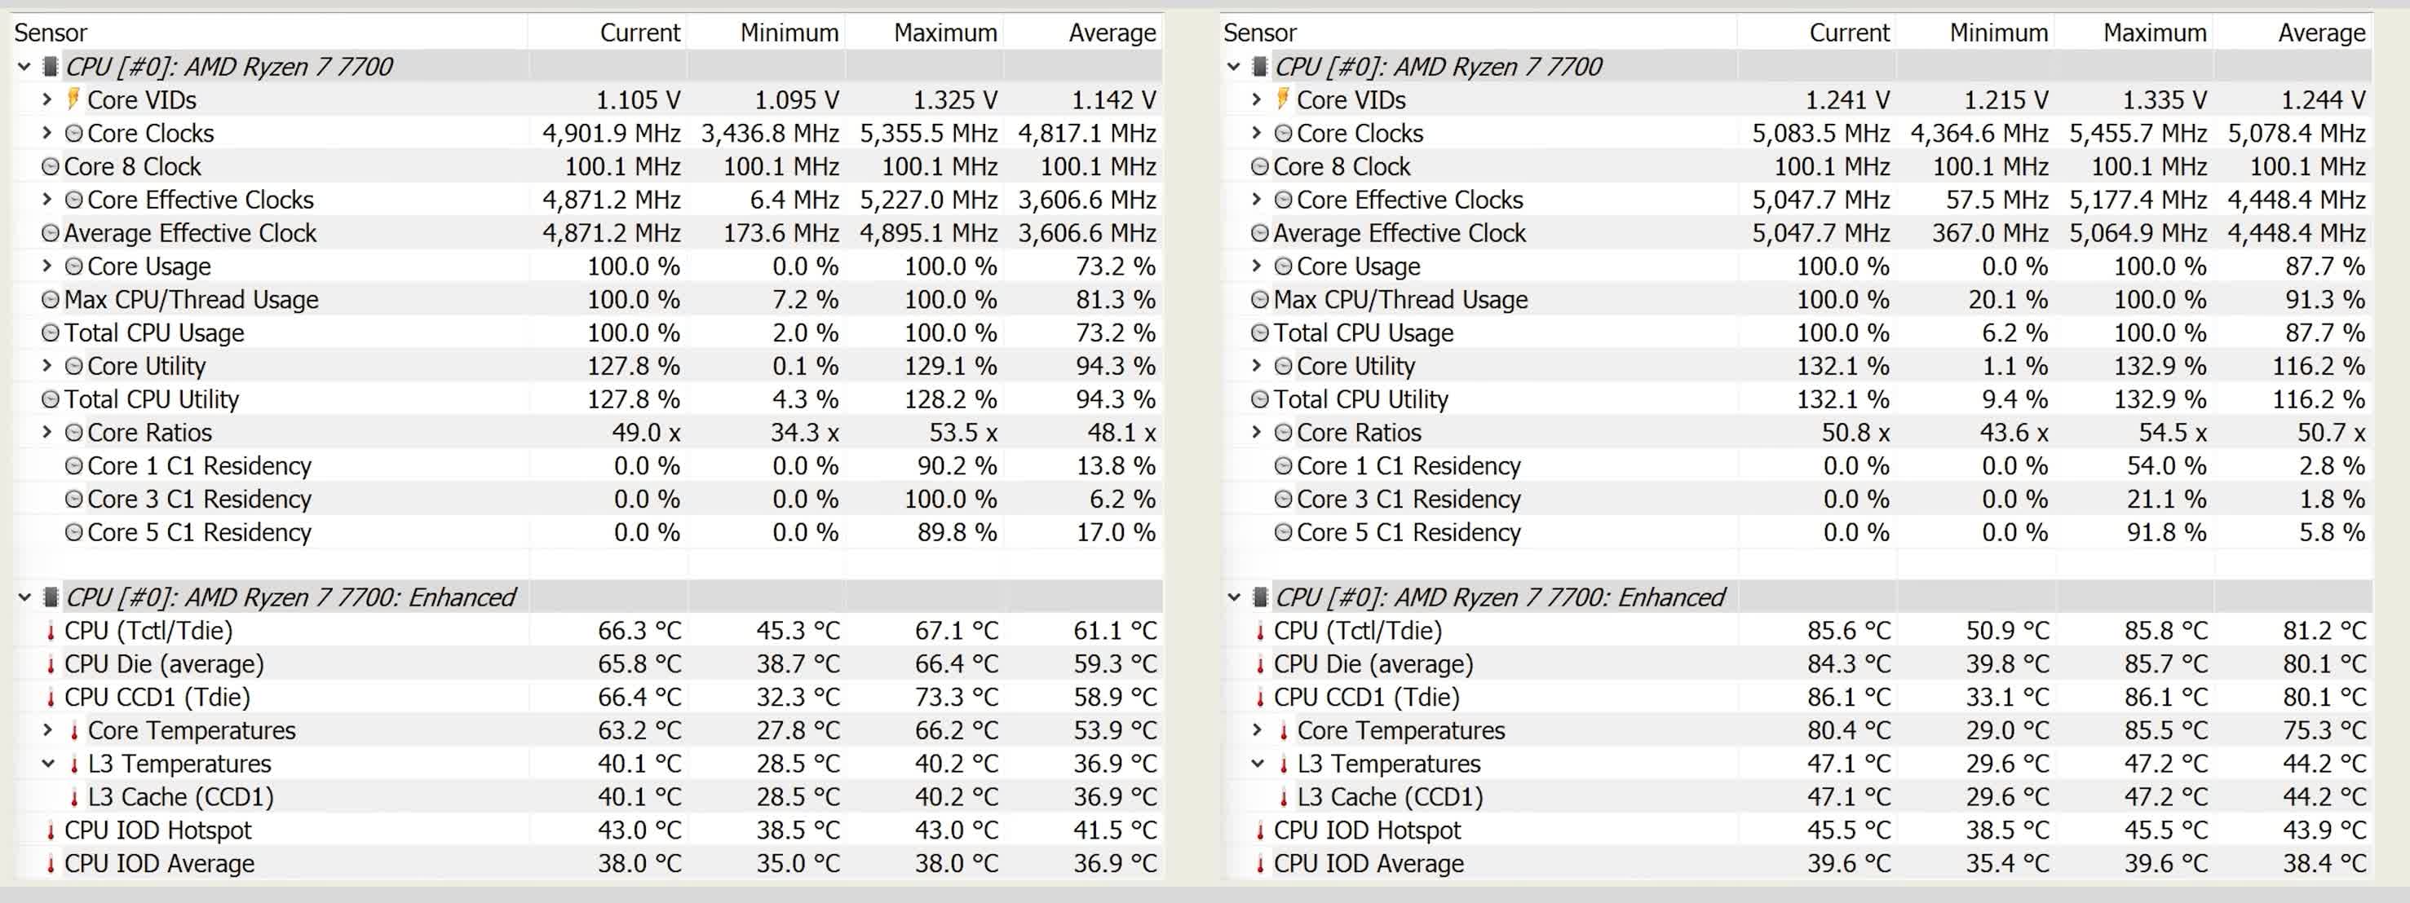This screenshot has width=2410, height=903.
Task: Collapse L3 Temperatures in the left panel
Action: [48, 764]
